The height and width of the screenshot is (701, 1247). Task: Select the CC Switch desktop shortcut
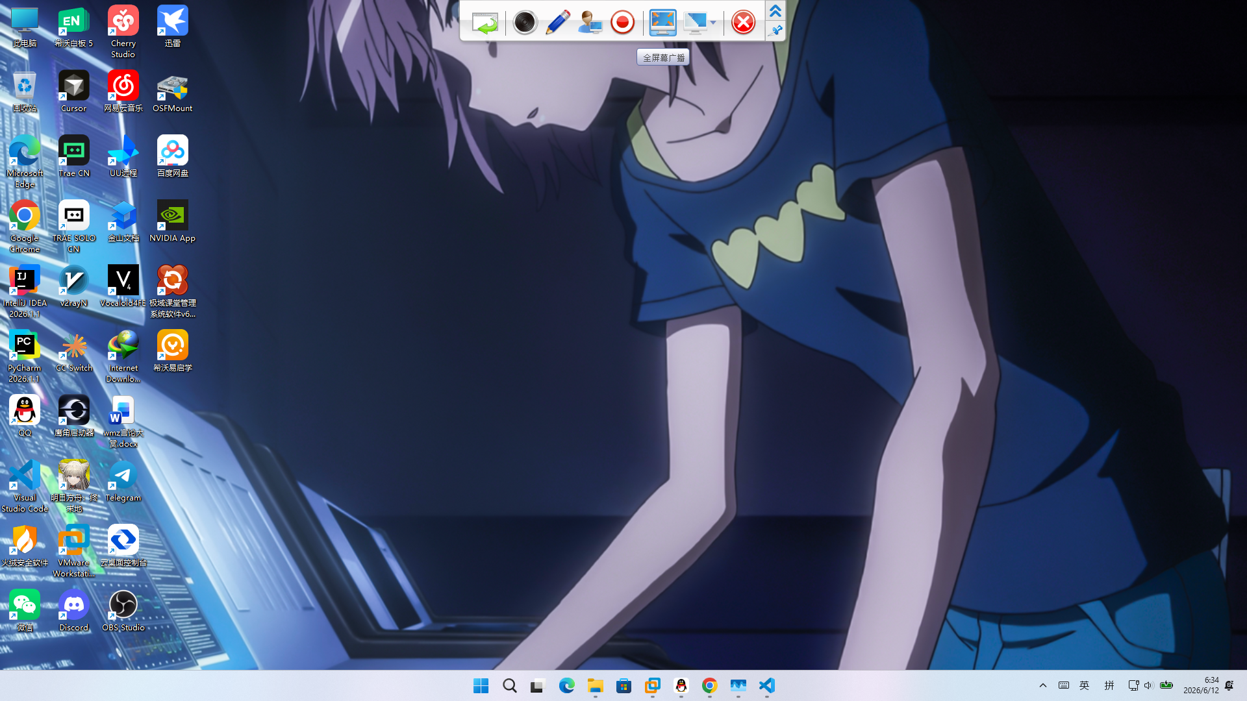pos(74,352)
